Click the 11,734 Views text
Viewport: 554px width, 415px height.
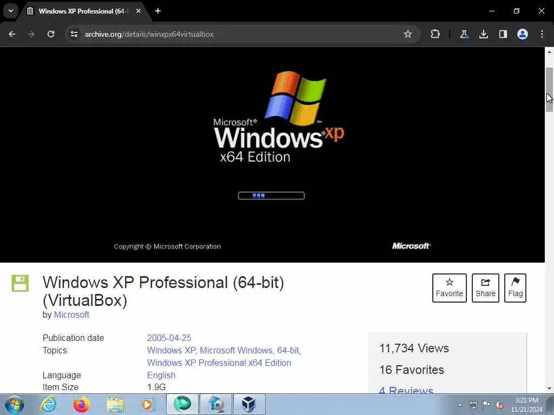click(414, 348)
